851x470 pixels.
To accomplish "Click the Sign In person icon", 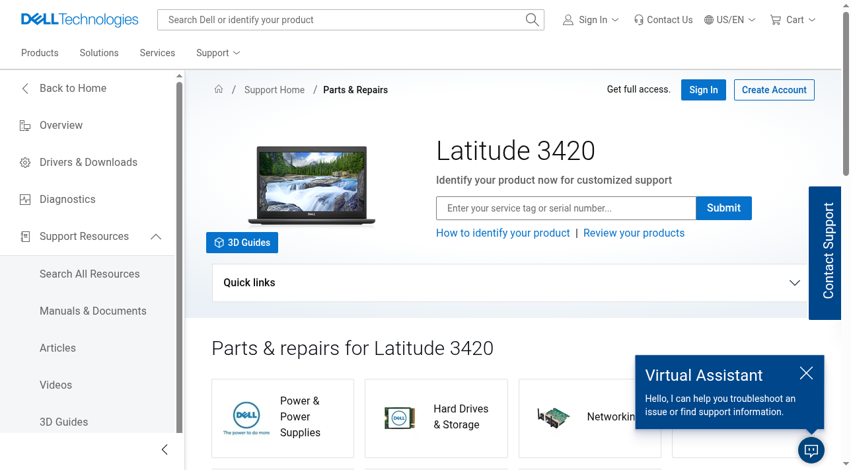I will (x=568, y=20).
